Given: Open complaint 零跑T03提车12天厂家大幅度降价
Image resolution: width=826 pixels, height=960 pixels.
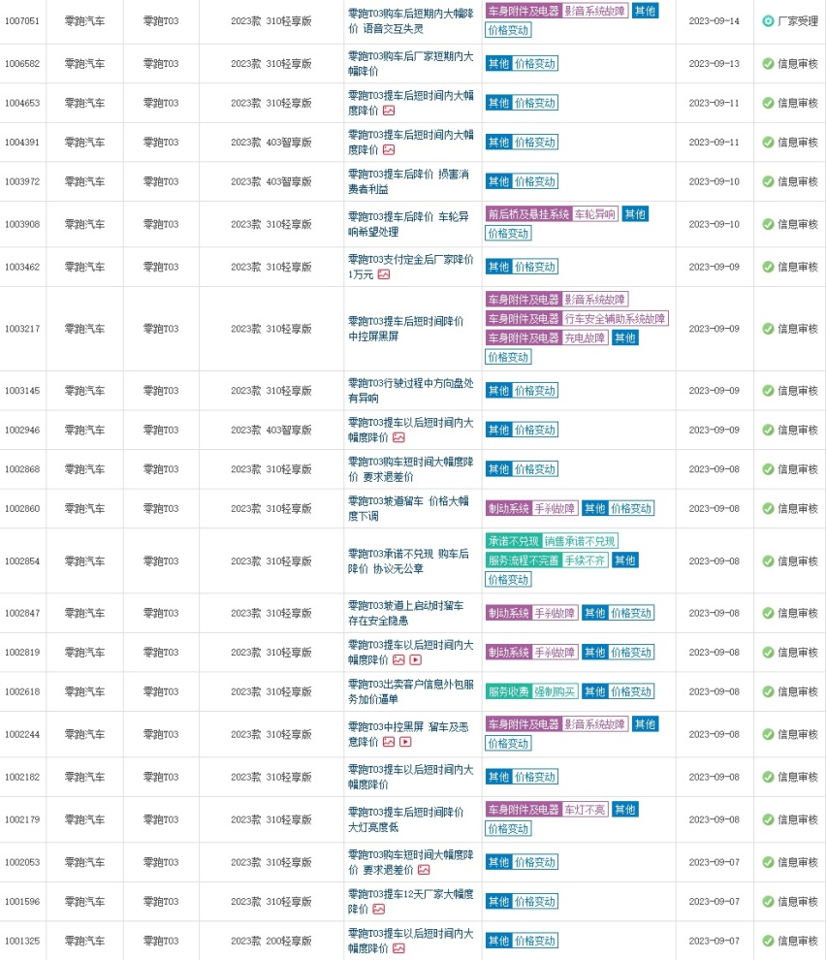Looking at the screenshot, I should [410, 902].
